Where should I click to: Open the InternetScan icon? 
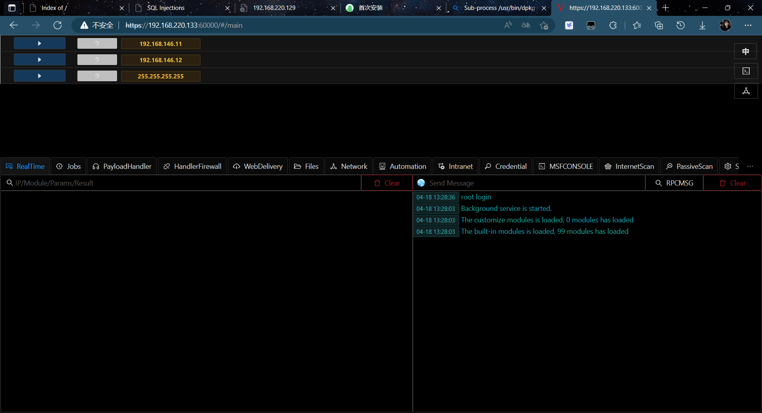(608, 166)
